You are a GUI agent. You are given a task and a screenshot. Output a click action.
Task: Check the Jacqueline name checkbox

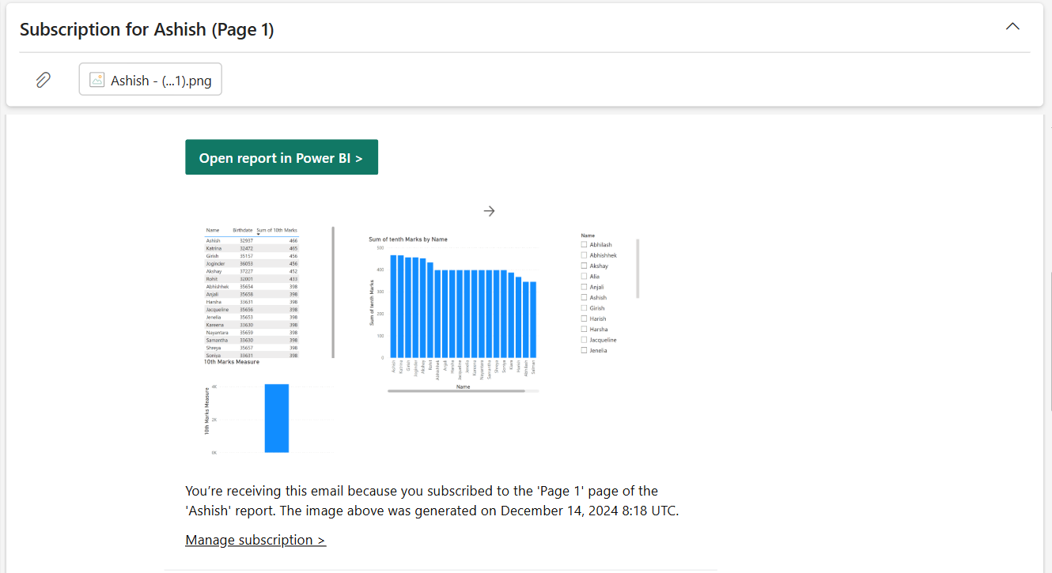click(585, 339)
